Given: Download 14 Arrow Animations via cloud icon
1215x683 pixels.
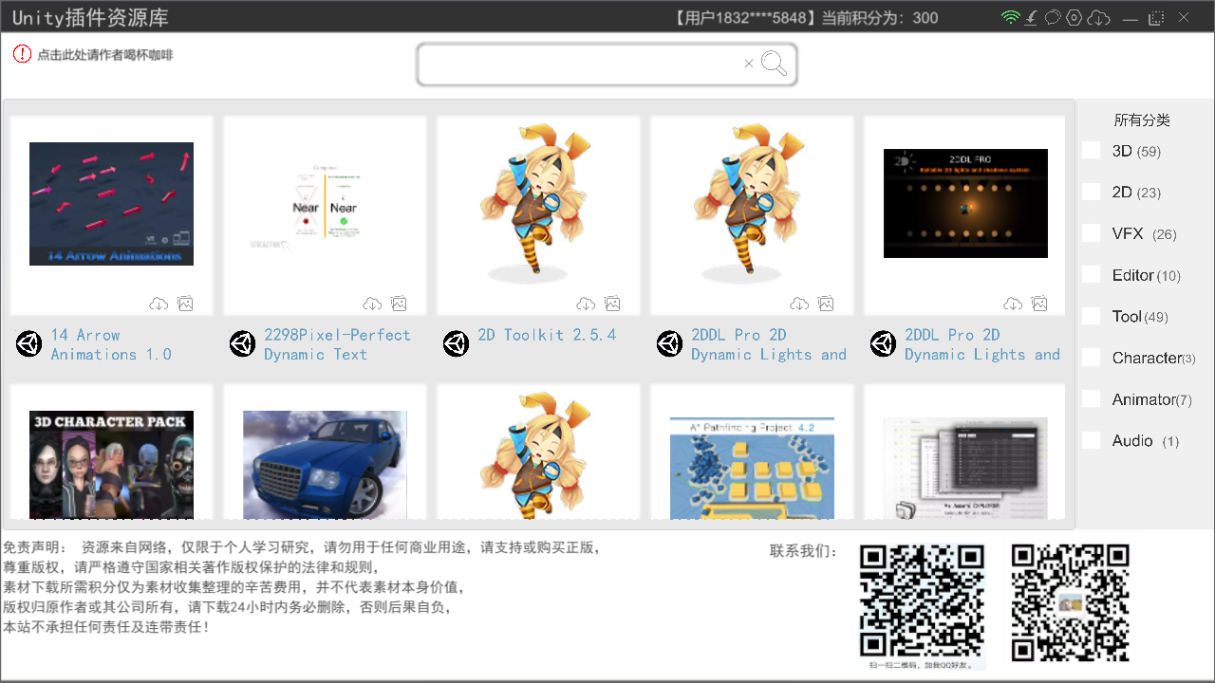Looking at the screenshot, I should (159, 304).
